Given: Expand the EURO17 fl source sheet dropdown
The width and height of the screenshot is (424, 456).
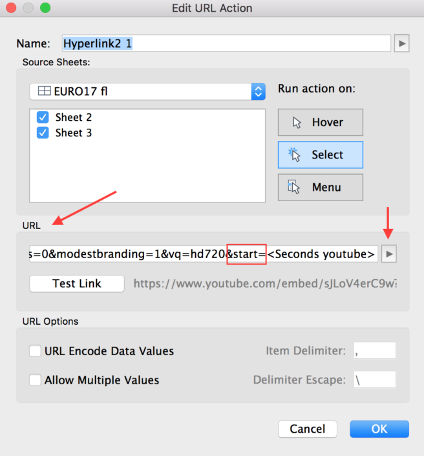Looking at the screenshot, I should pyautogui.click(x=258, y=91).
